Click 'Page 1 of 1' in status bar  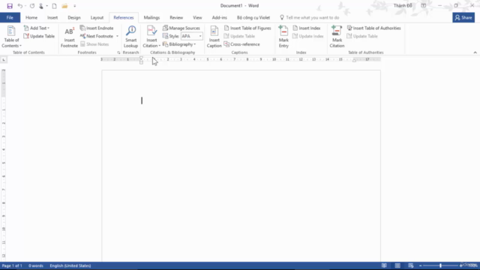12,265
